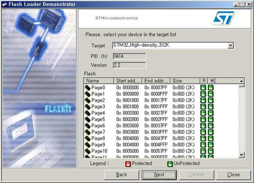254x183 pixels.
Task: Click the Page7 chip icon
Action: [88, 132]
